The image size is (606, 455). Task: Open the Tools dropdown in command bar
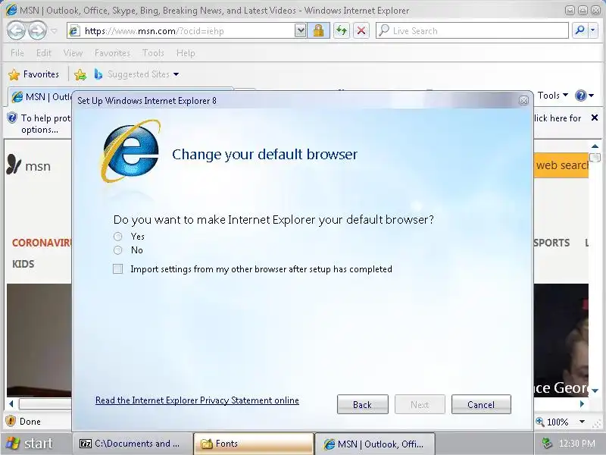click(x=553, y=96)
